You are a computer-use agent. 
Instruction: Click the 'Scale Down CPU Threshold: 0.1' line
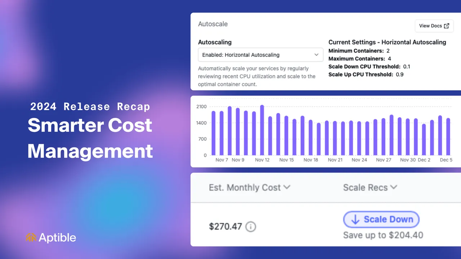(369, 67)
